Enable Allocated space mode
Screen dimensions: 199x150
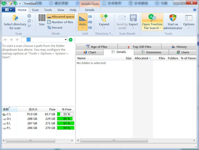point(60,17)
